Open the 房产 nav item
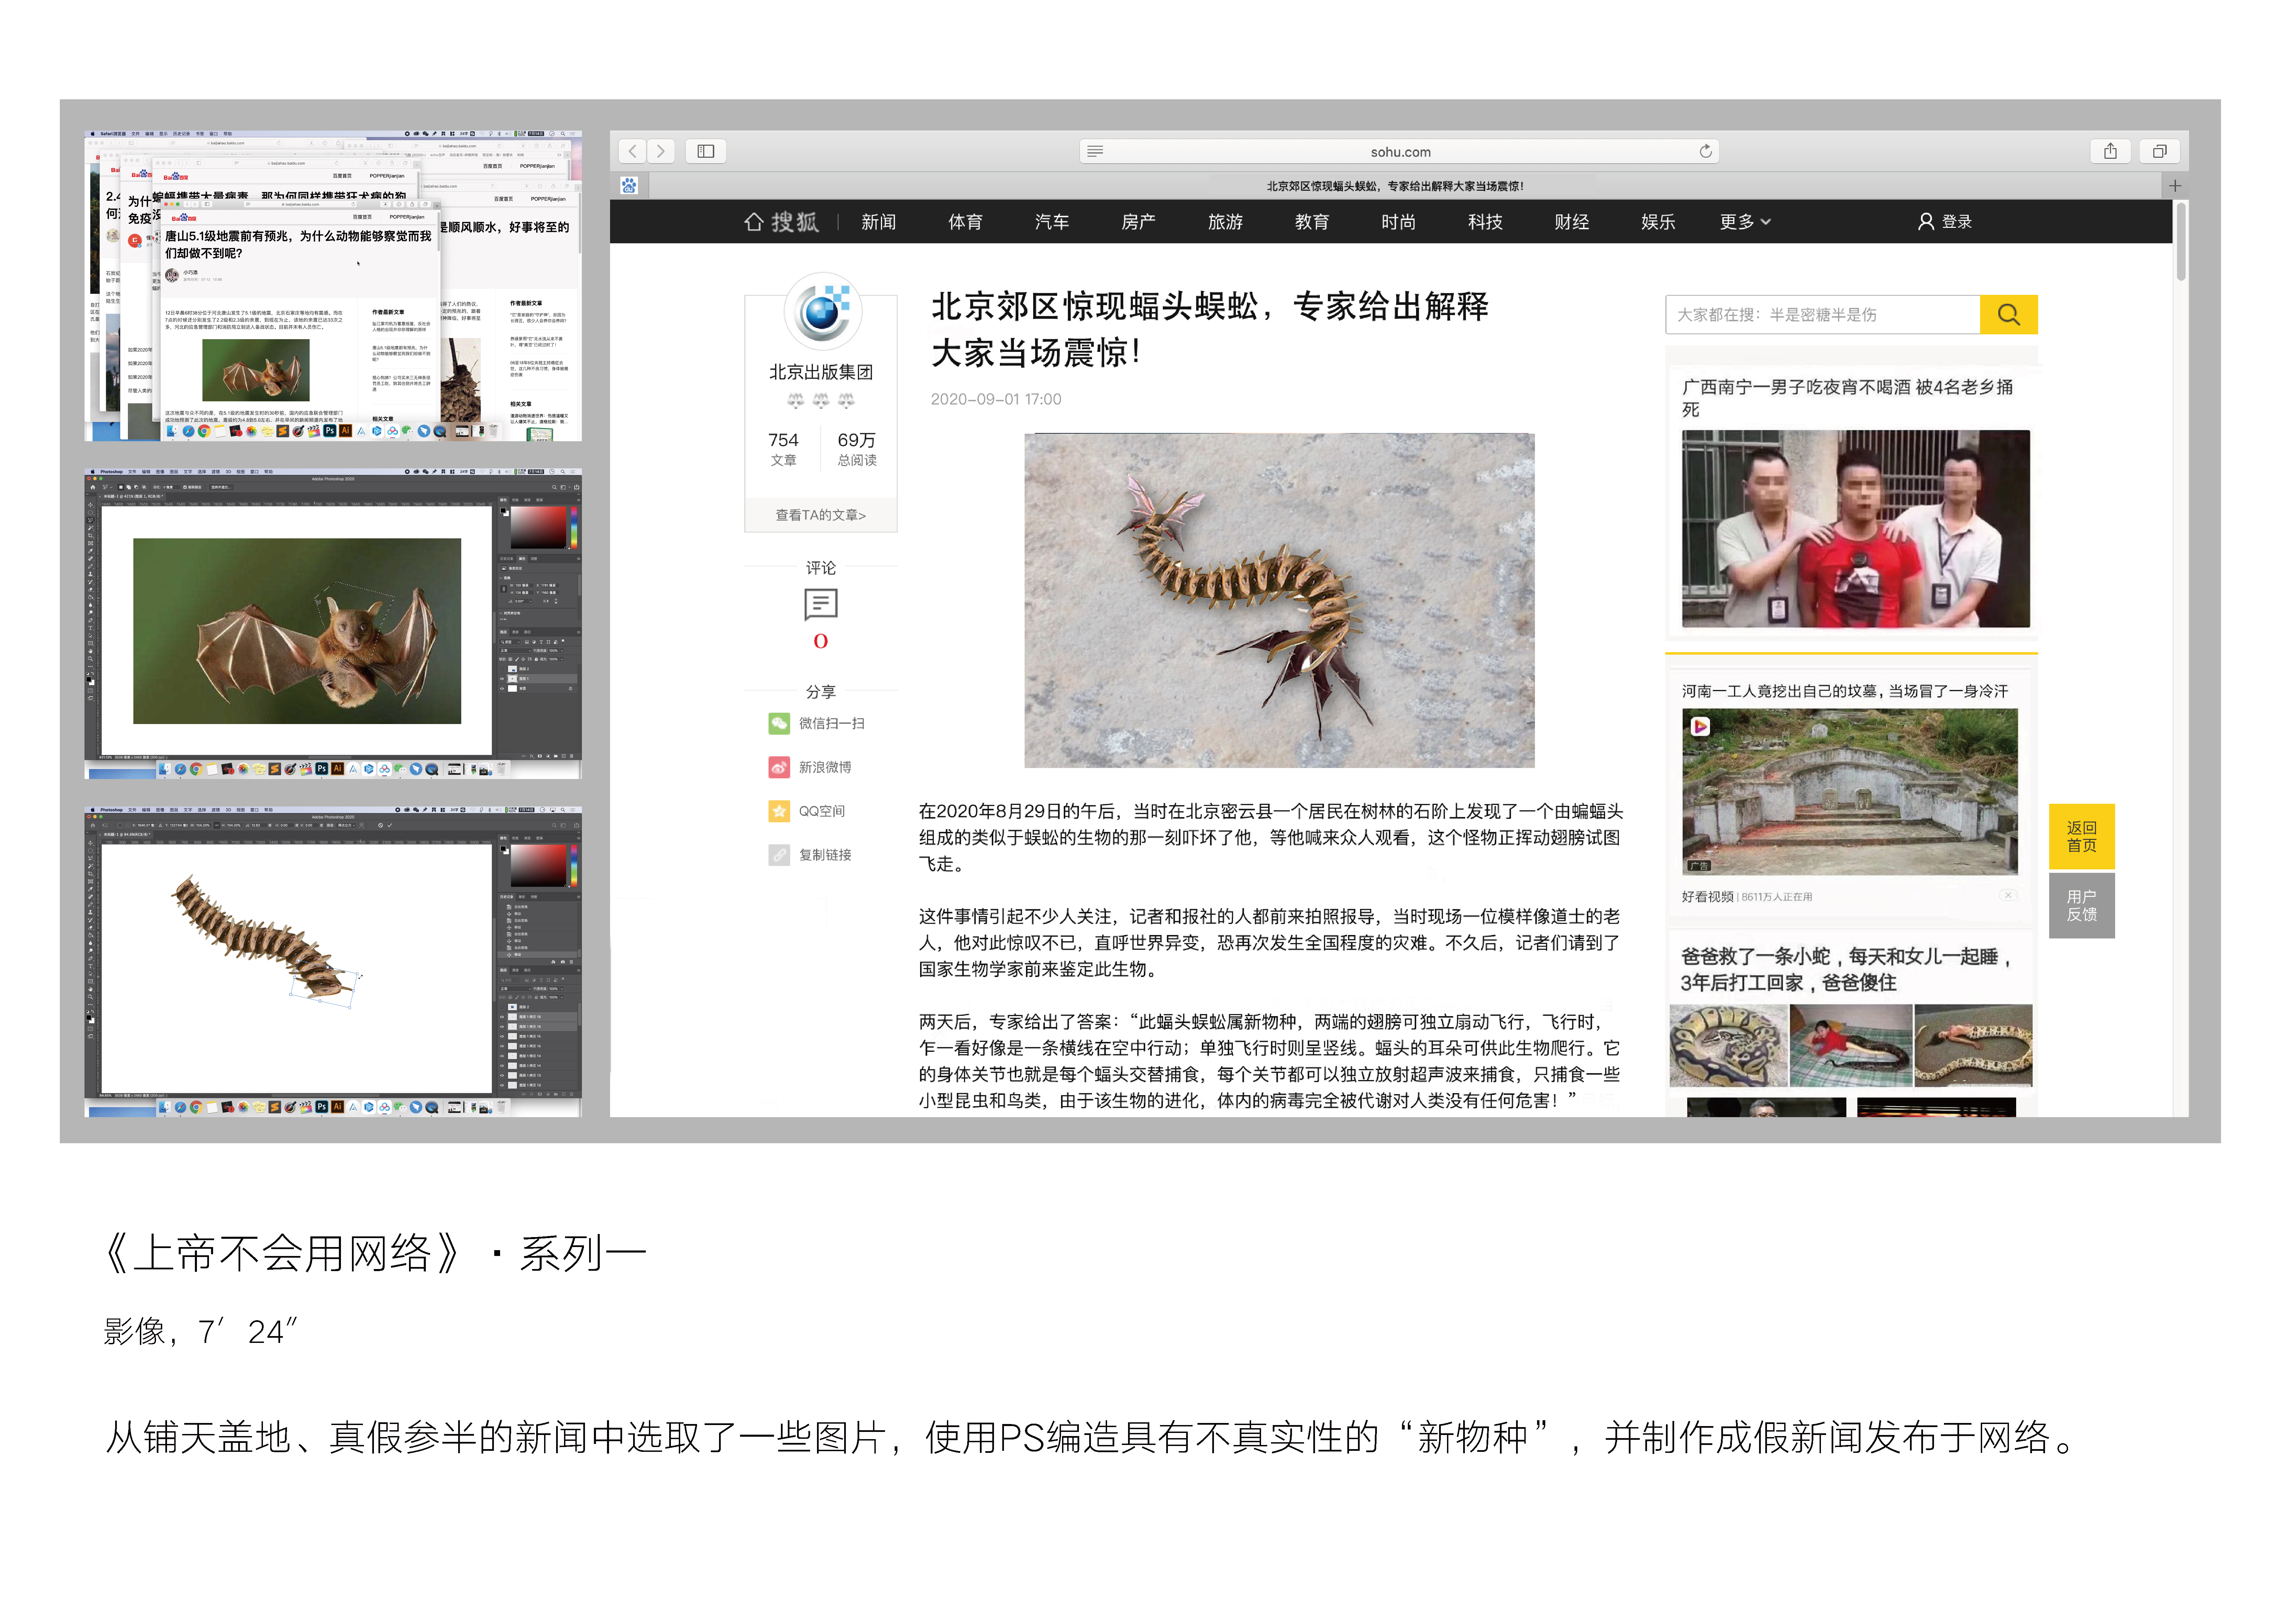This screenshot has height=1624, width=2276. (x=1138, y=222)
